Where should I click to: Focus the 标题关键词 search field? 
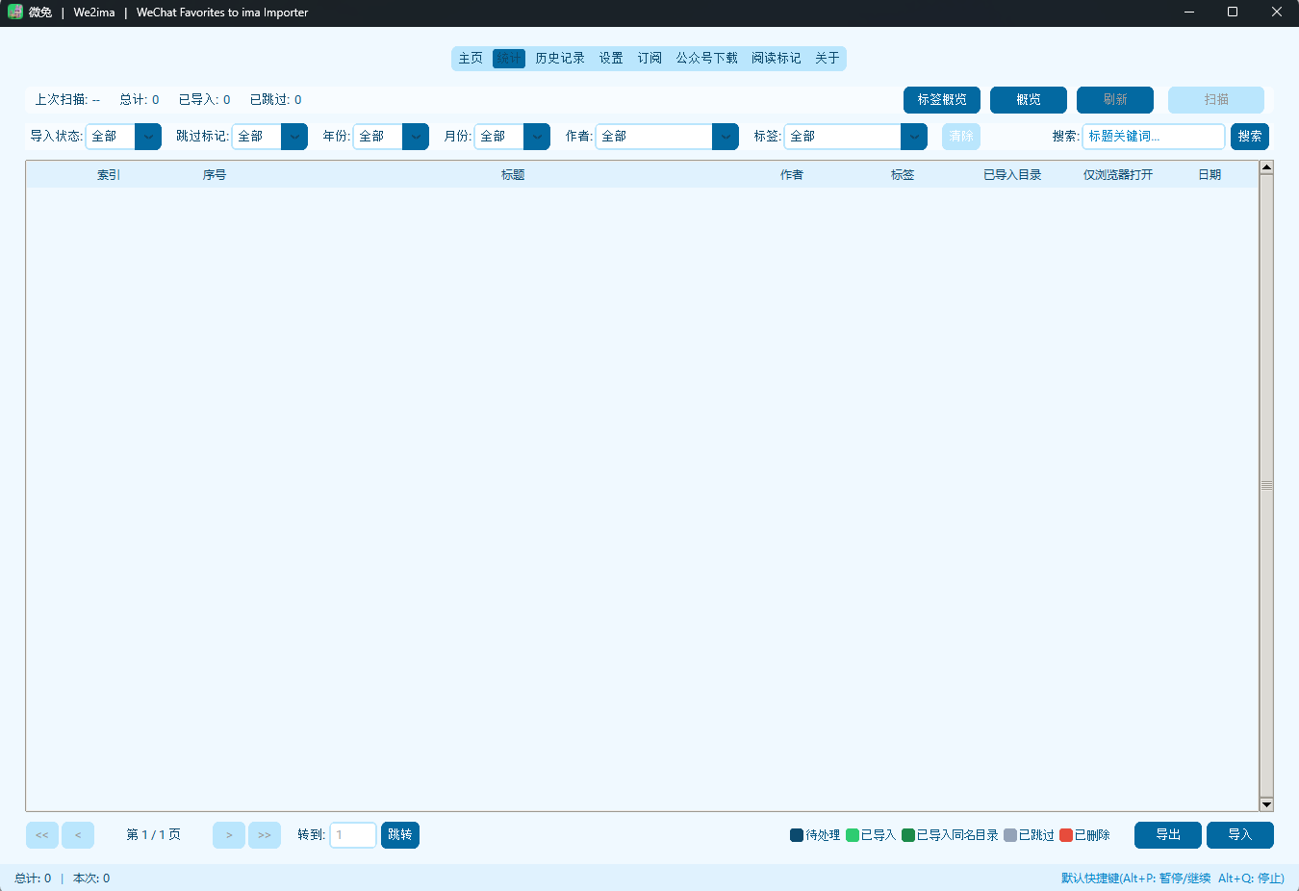pos(1154,137)
